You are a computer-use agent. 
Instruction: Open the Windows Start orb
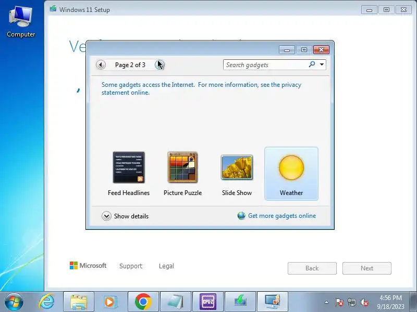click(x=14, y=302)
